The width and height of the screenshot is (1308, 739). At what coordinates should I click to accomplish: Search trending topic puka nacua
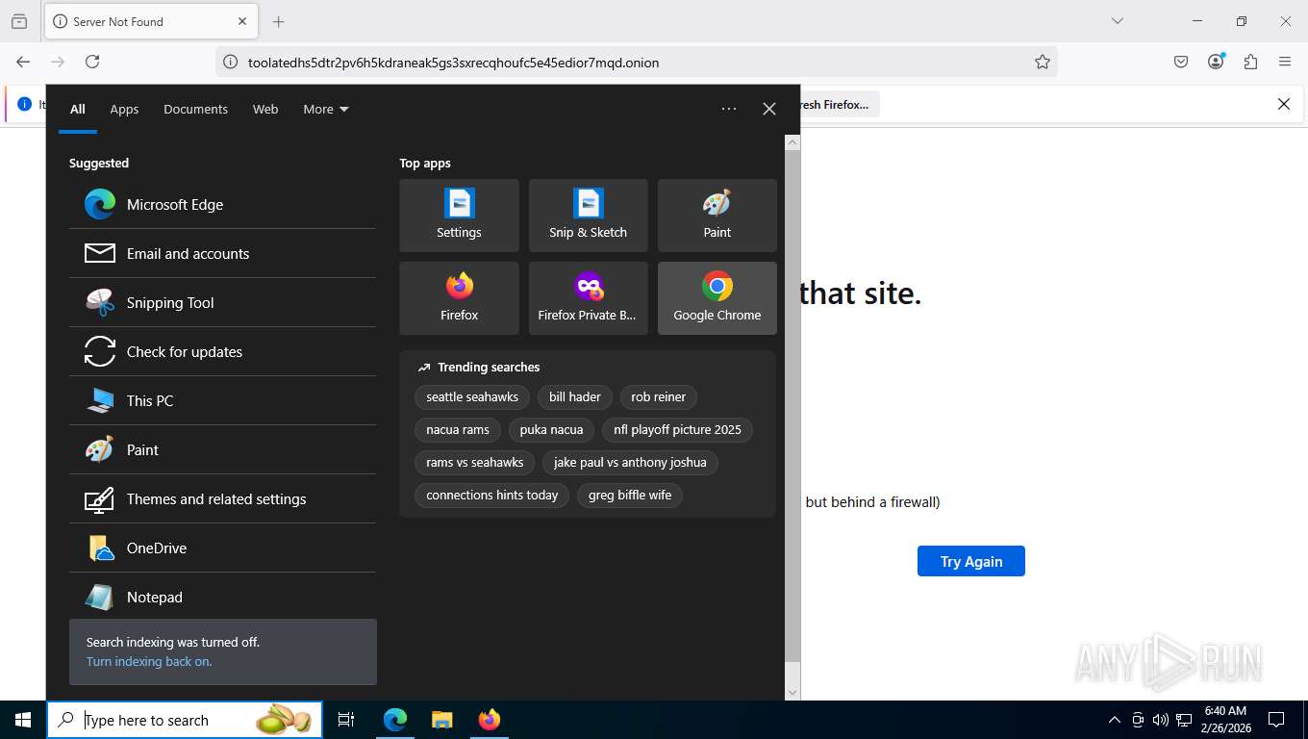tap(551, 429)
